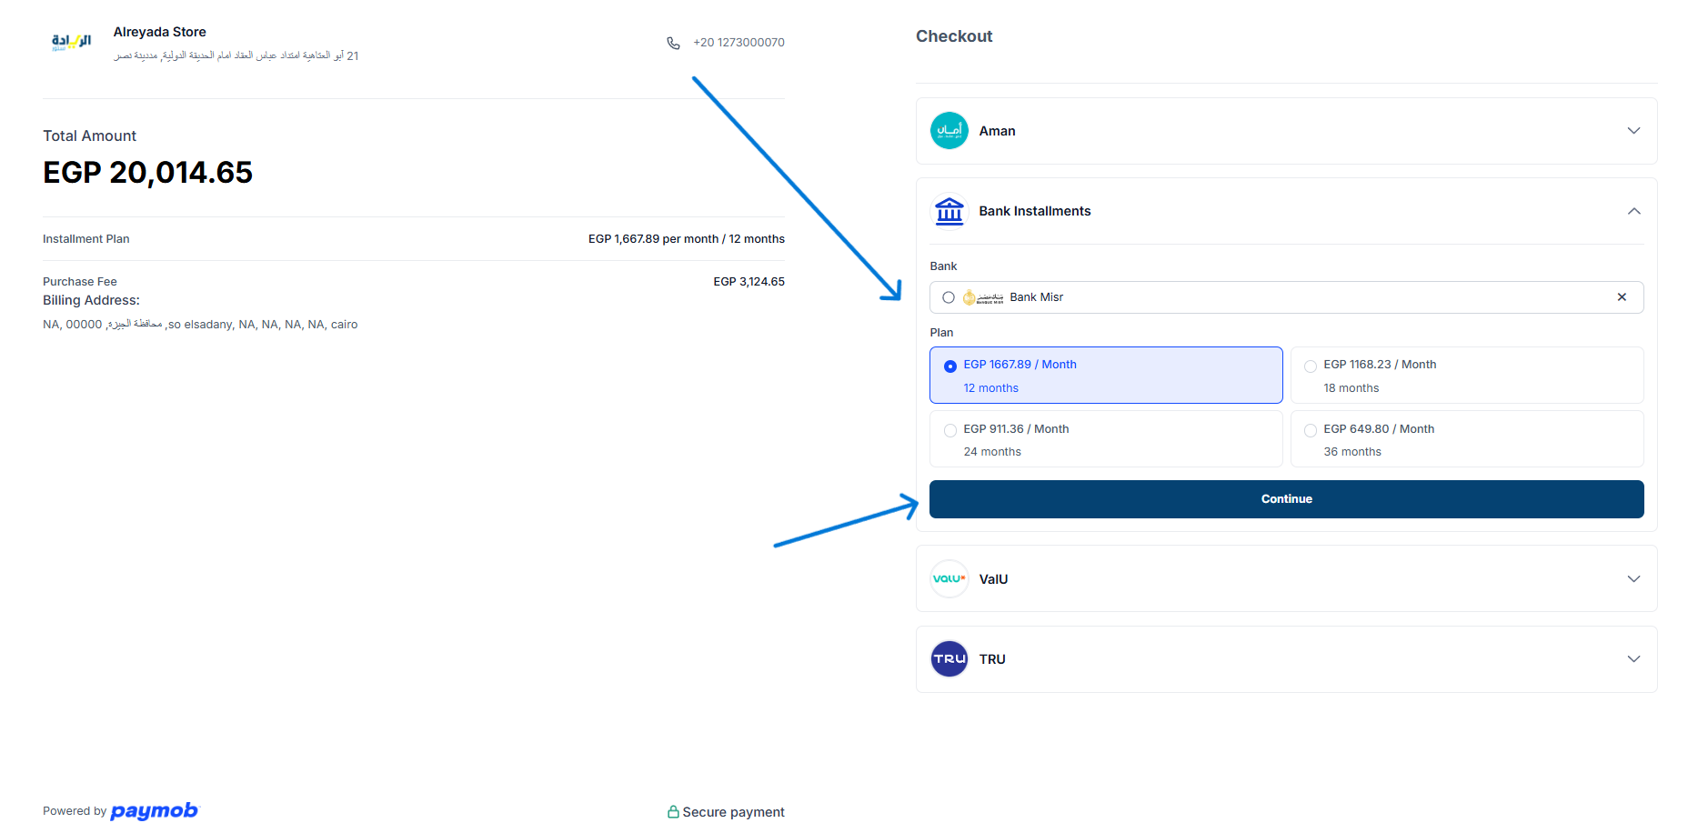Expand the TRU payment option chevron
Screen dimensions: 1708x833
tap(1633, 659)
